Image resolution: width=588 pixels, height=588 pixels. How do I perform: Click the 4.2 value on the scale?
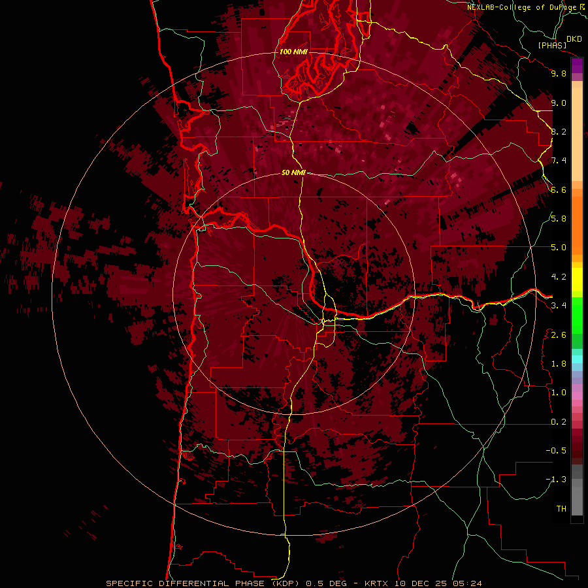point(559,277)
